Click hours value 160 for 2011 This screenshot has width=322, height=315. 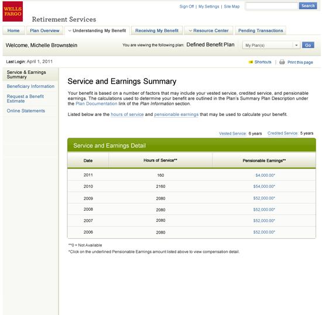click(160, 176)
